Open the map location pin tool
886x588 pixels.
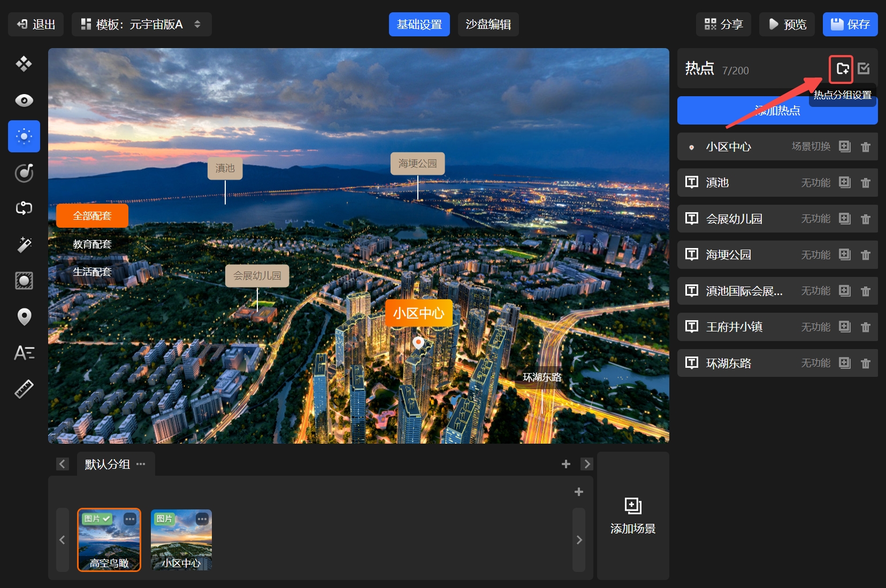[x=24, y=317]
